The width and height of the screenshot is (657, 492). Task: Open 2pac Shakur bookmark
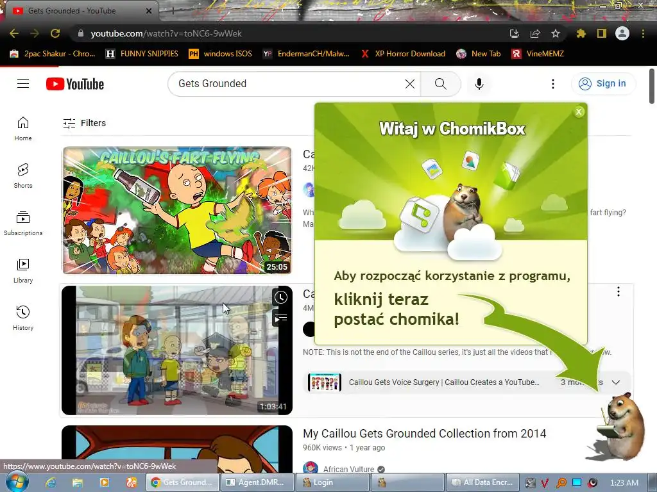pyautogui.click(x=53, y=54)
